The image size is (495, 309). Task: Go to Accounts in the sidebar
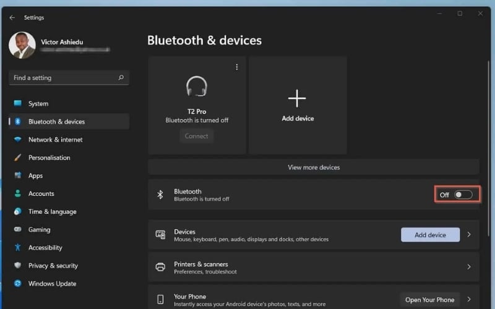[x=41, y=193]
